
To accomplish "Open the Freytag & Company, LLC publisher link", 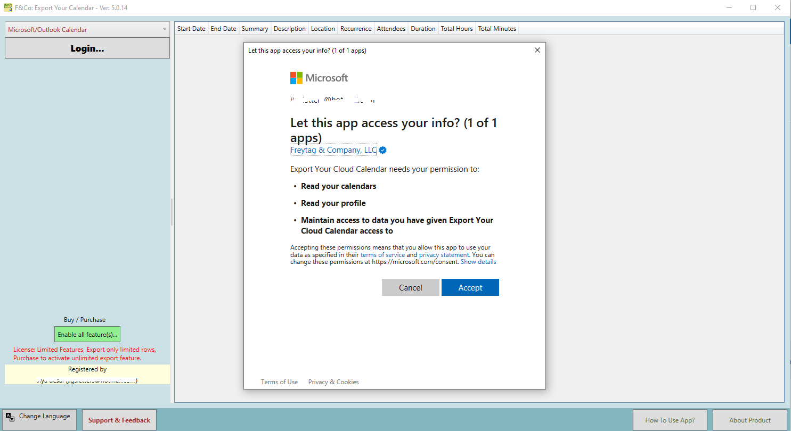I will [x=333, y=150].
